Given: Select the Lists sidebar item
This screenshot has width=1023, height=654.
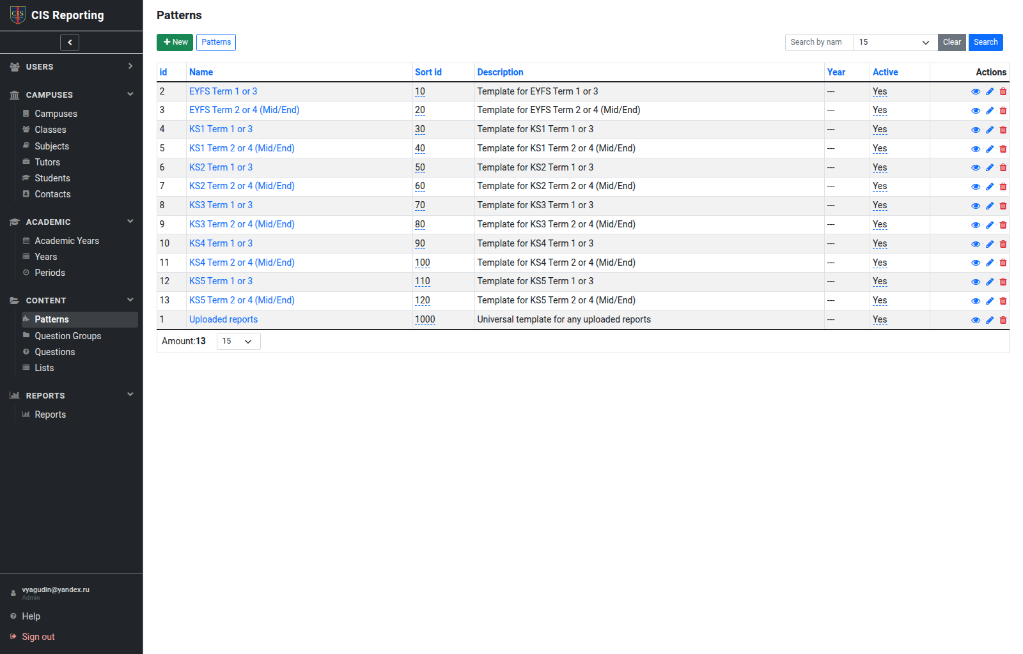Looking at the screenshot, I should pos(44,368).
